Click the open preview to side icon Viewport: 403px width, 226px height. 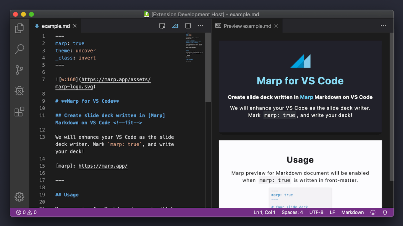(162, 26)
